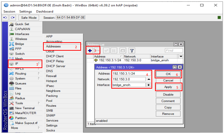Image resolution: width=224 pixels, height=134 pixels.
Task: Select DHCP Server in IP submenu
Action: pos(63,66)
